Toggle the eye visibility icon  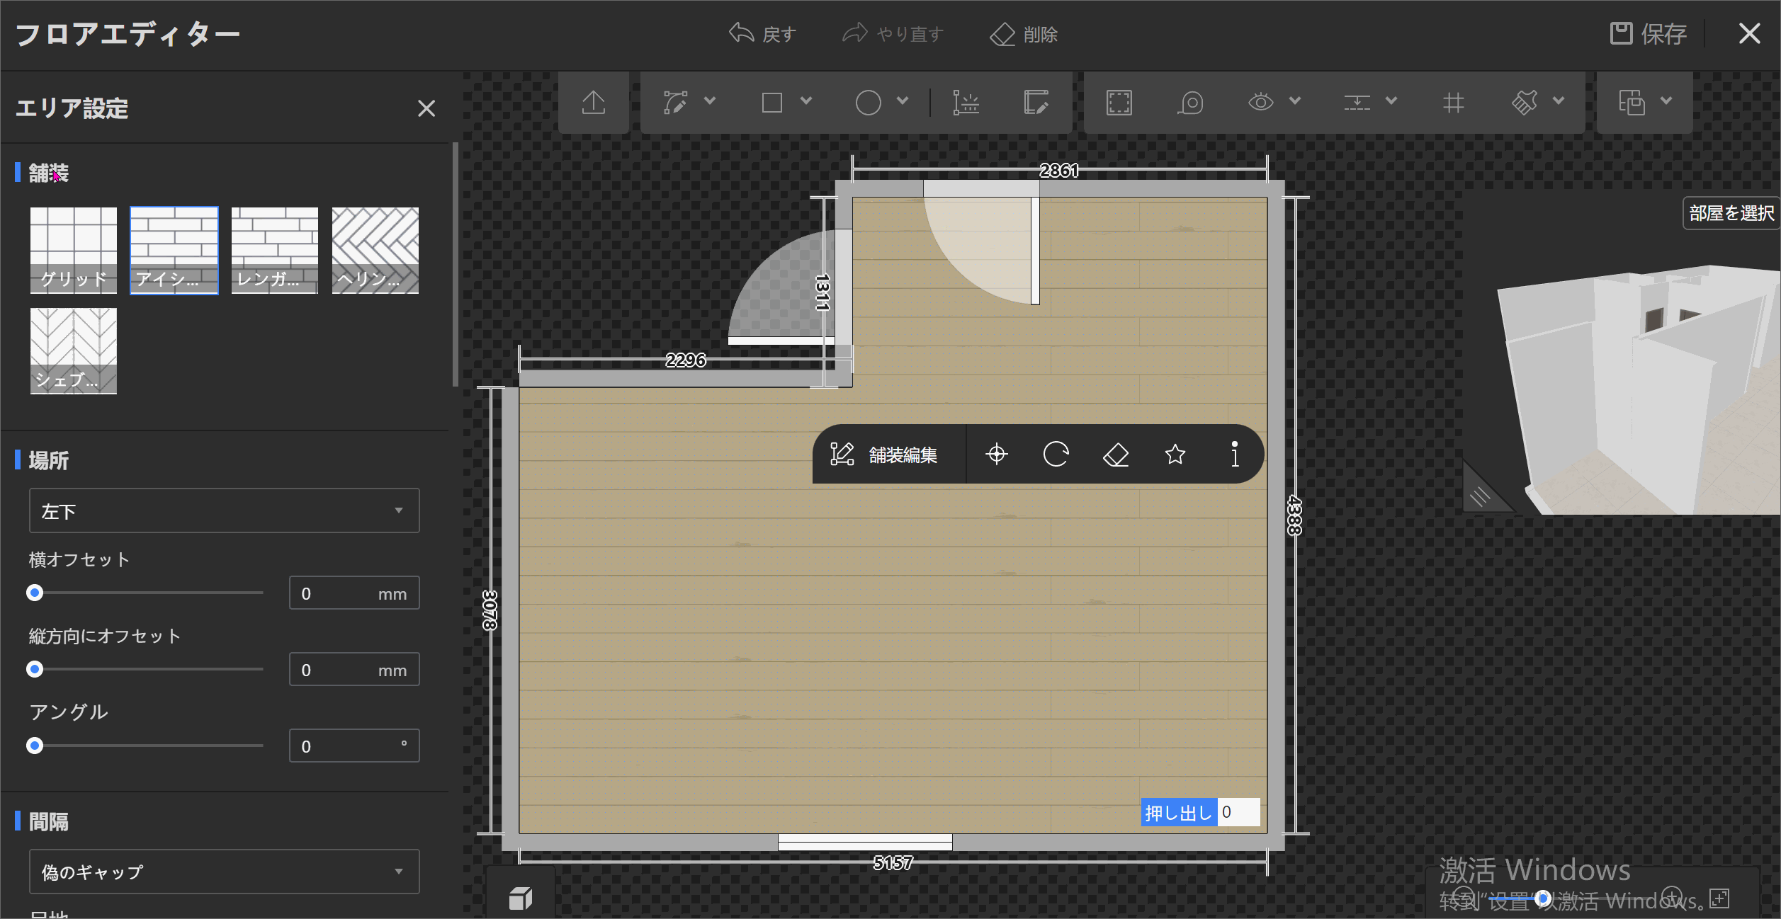click(x=1260, y=103)
